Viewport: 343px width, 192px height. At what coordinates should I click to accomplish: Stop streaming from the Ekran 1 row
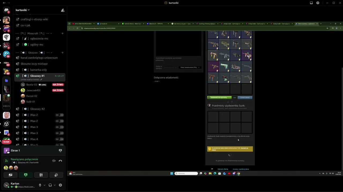coord(60,150)
